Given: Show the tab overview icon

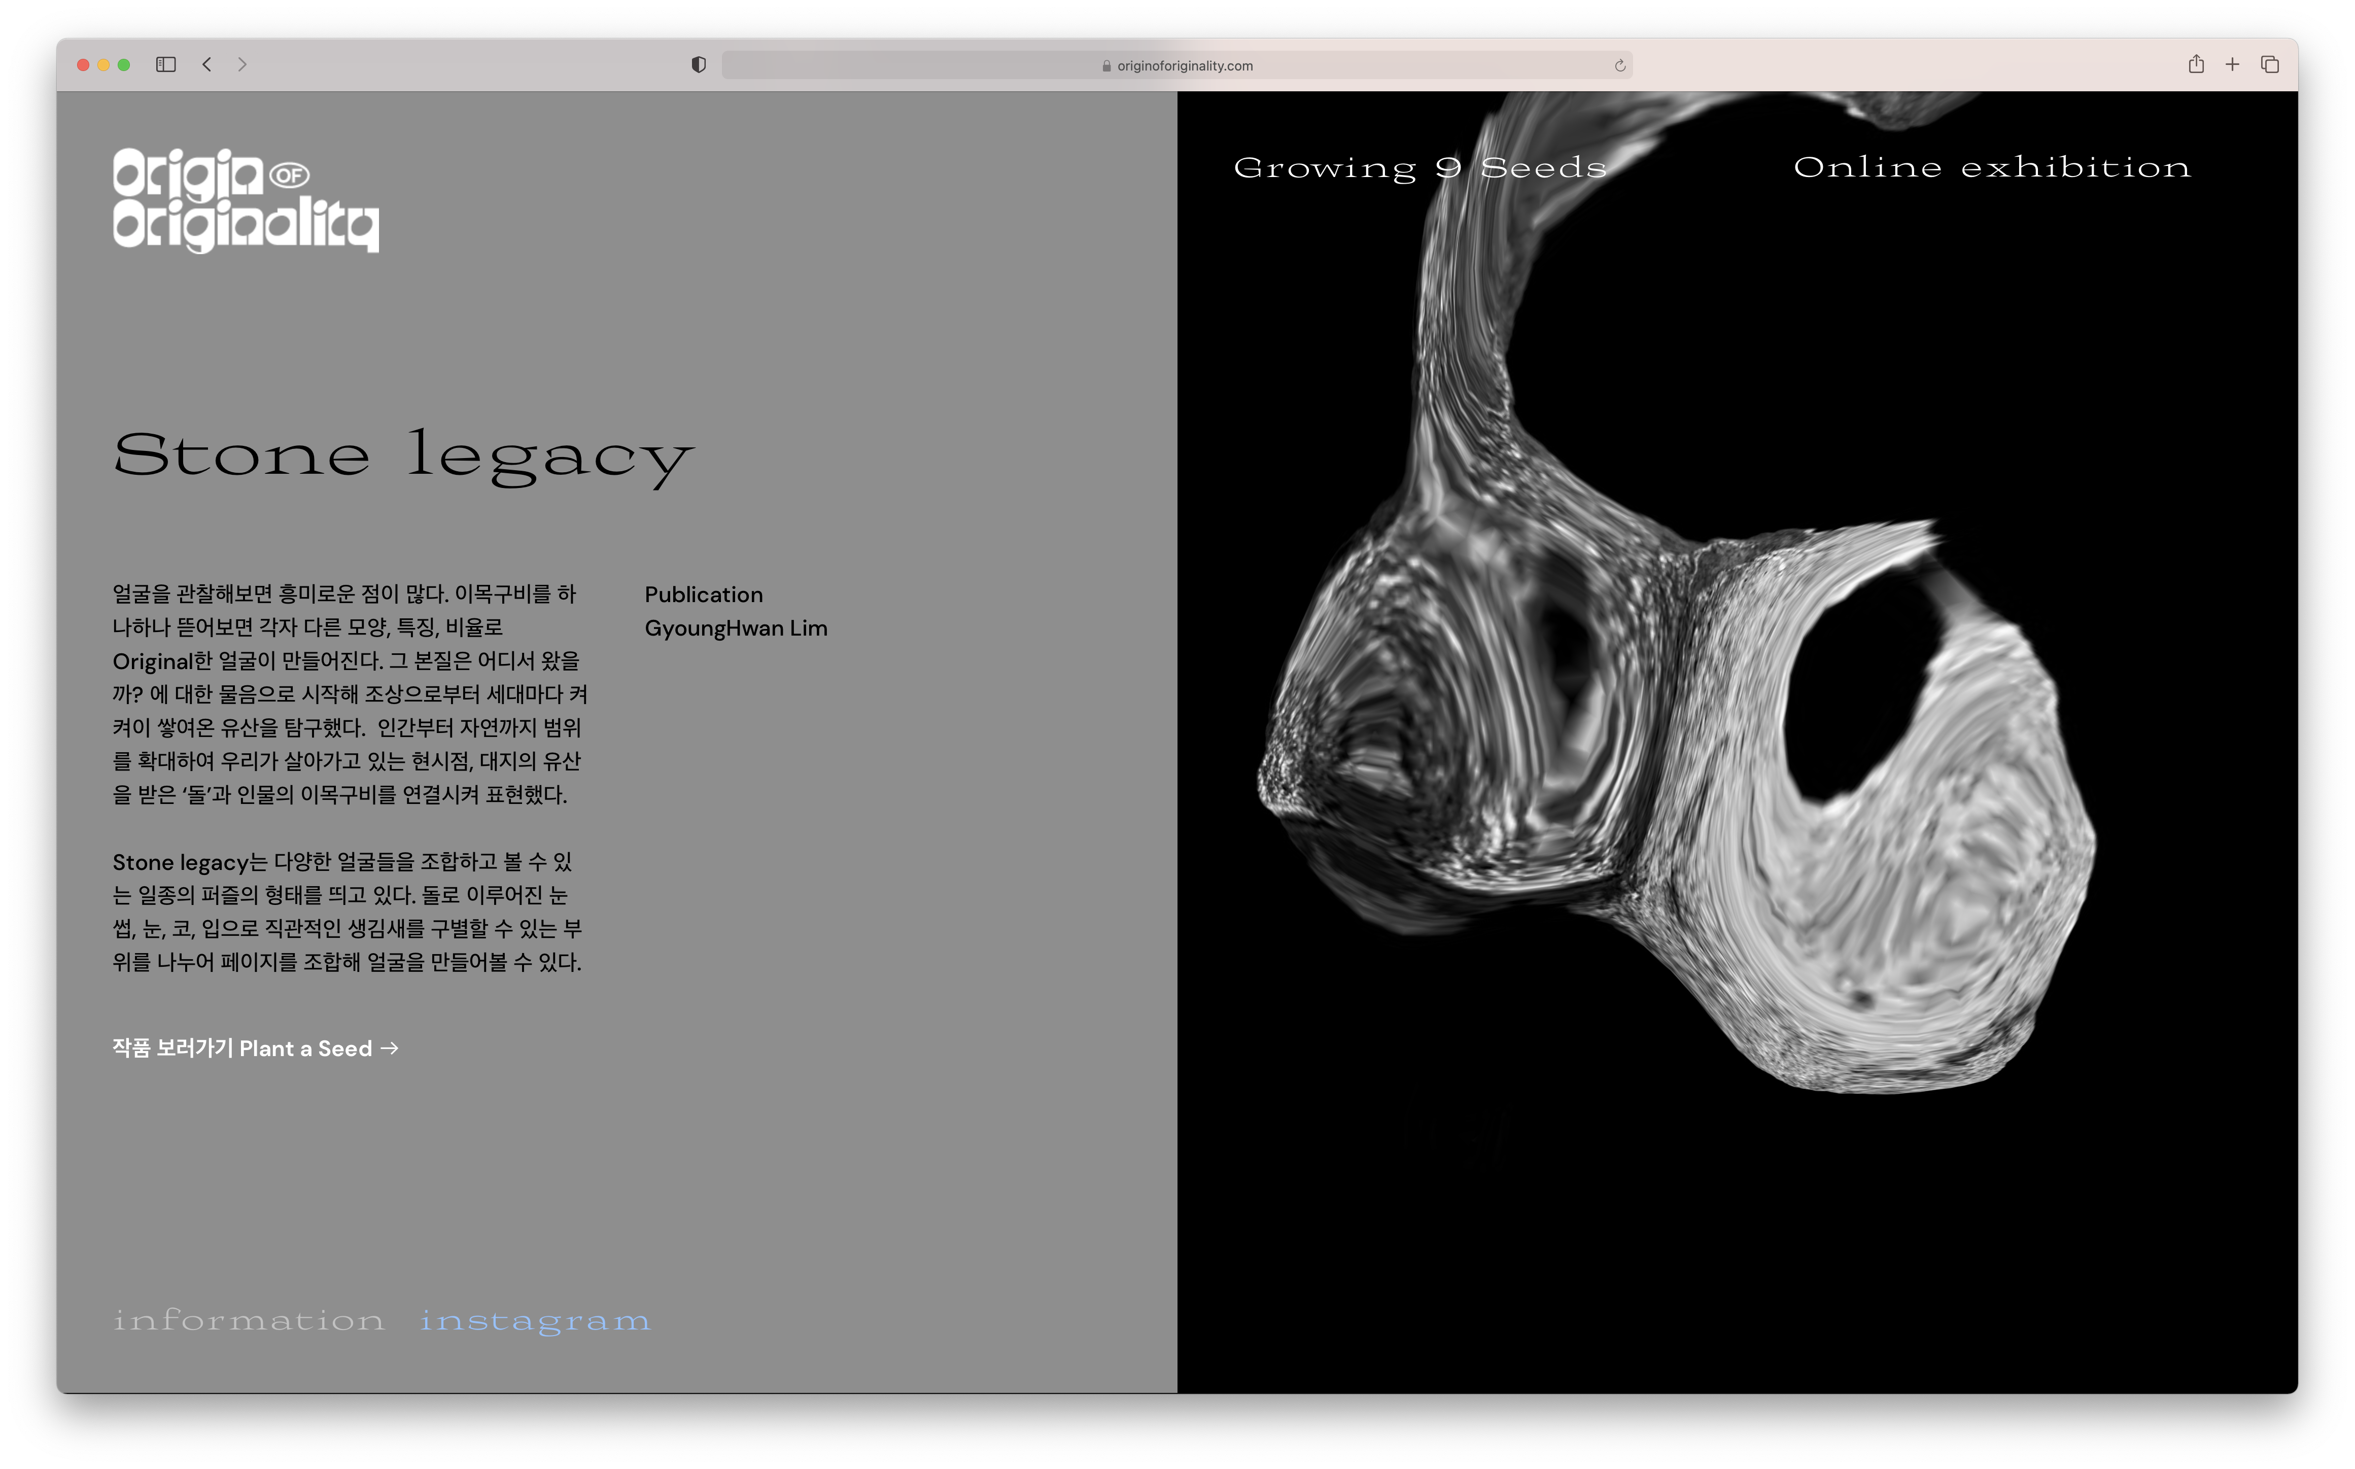Looking at the screenshot, I should click(2269, 64).
